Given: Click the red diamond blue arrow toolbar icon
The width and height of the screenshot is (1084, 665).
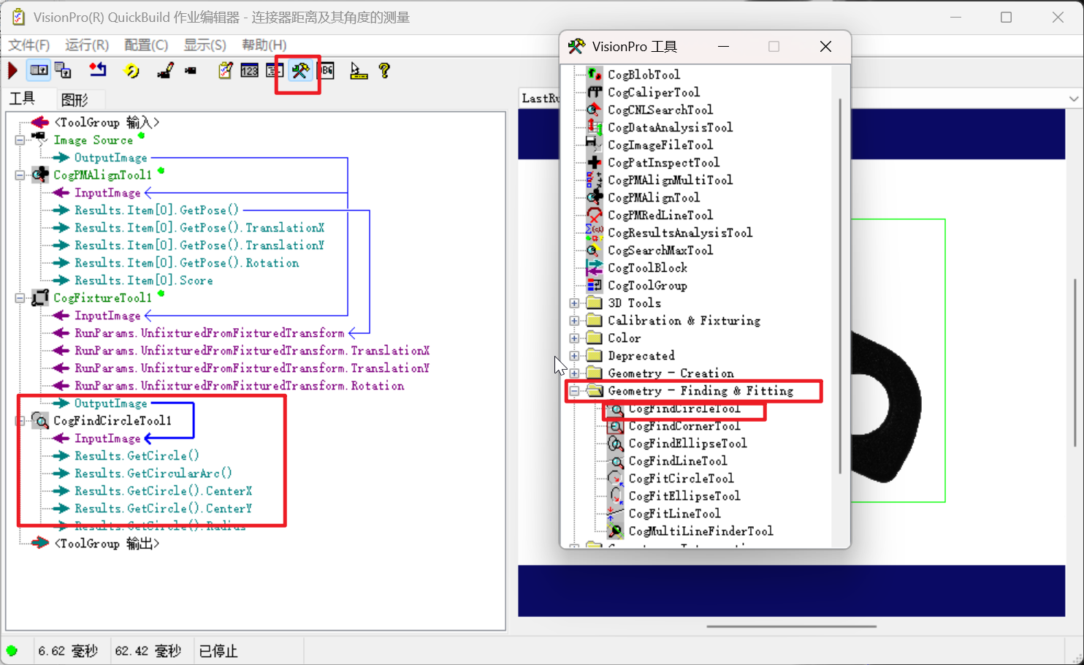Looking at the screenshot, I should pos(97,69).
